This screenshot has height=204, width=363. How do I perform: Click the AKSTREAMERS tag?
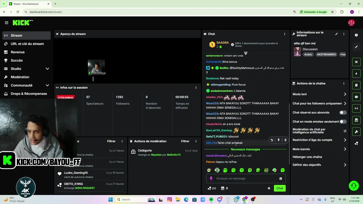[x=326, y=54]
